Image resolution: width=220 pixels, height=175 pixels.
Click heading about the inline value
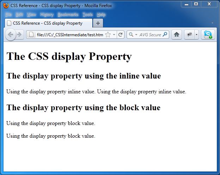pyautogui.click(x=84, y=76)
